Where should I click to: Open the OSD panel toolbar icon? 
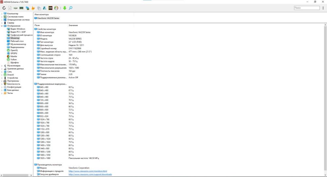[x=50, y=8]
